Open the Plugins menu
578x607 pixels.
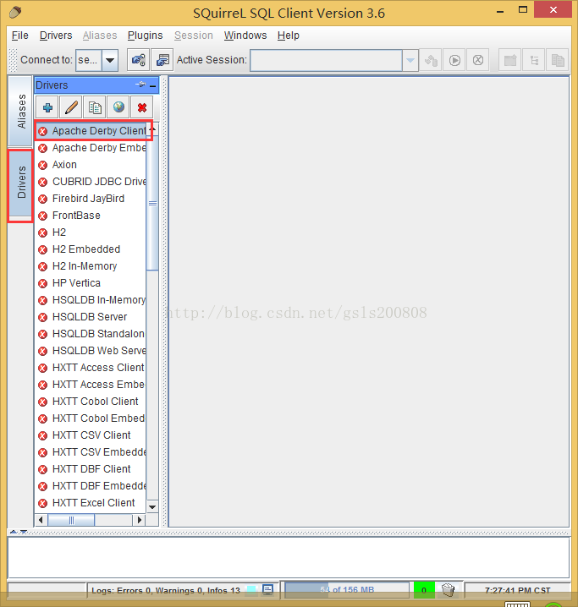click(146, 36)
